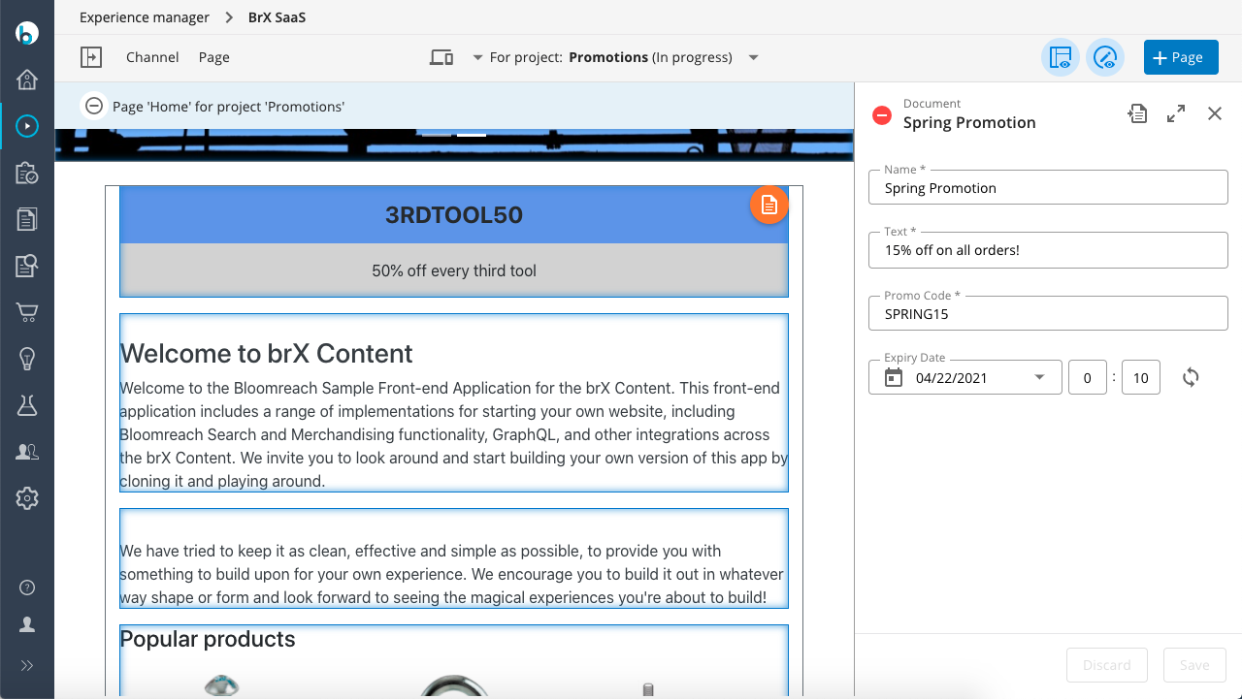Click the expiry minutes field '10'
This screenshot has width=1242, height=699.
coord(1141,377)
